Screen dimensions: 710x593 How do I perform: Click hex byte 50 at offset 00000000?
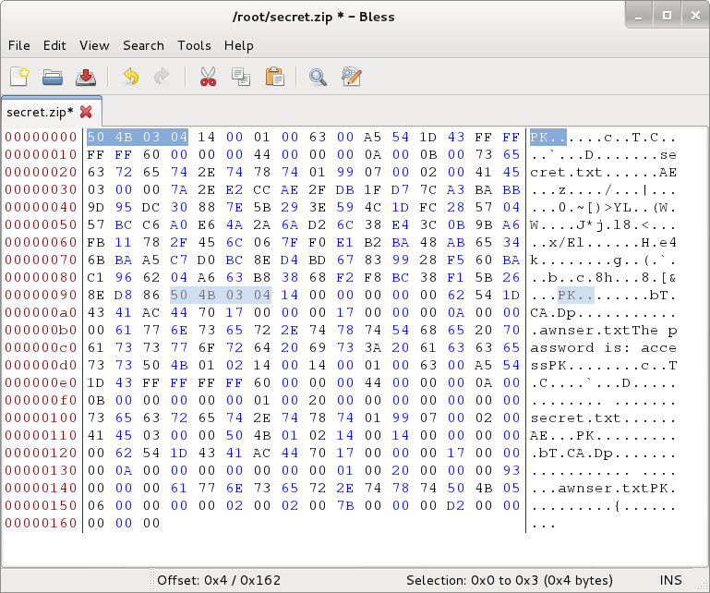click(96, 137)
